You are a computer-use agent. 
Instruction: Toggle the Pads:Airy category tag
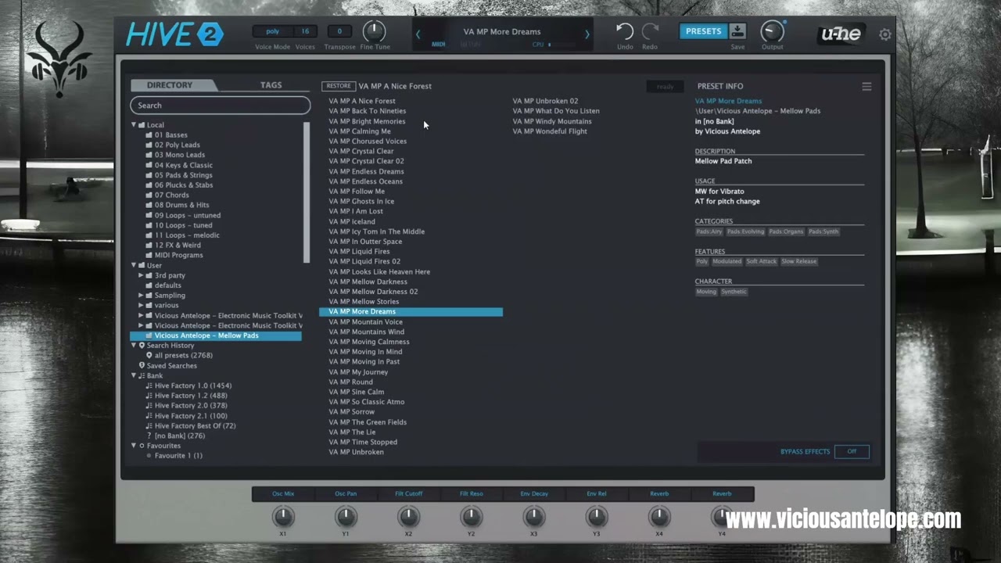[709, 231]
